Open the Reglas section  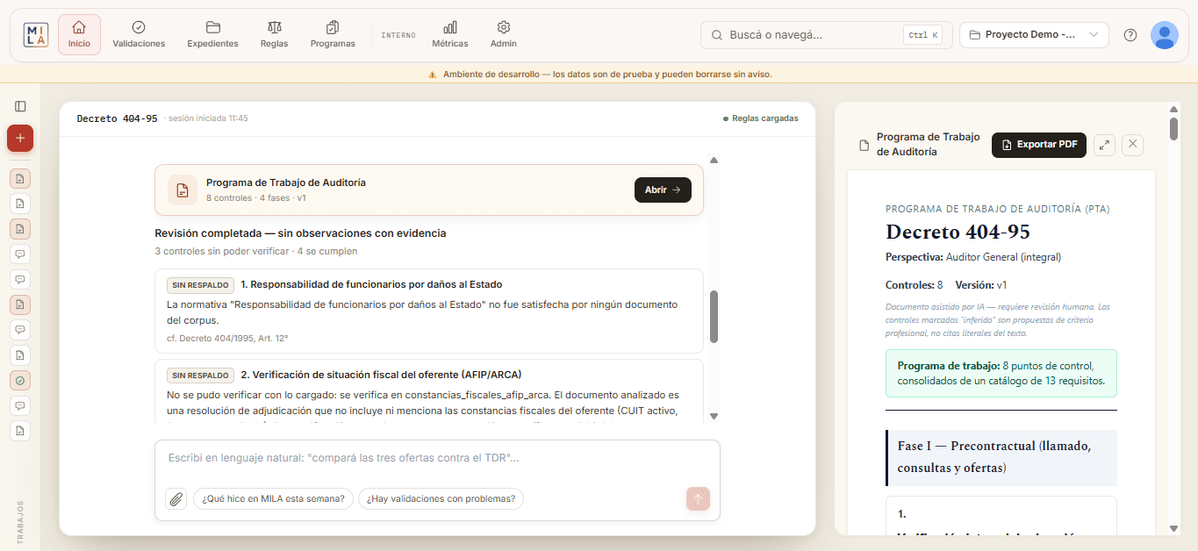[x=274, y=35]
